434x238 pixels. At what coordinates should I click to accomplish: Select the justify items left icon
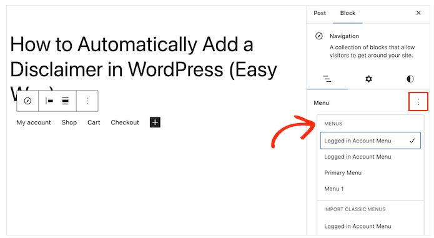pyautogui.click(x=49, y=101)
